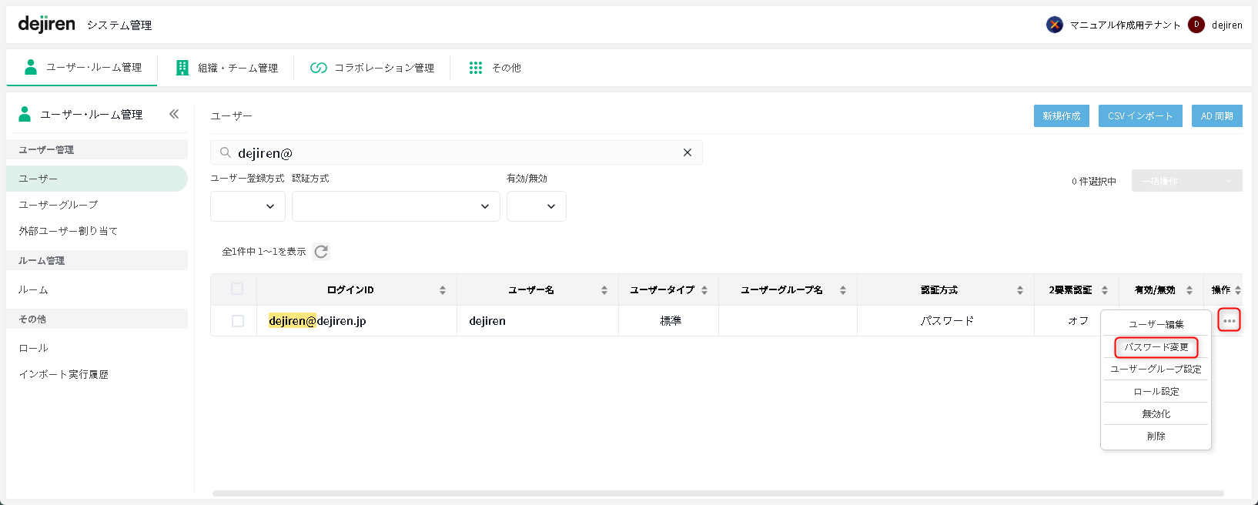Click the dejiren user avatar icon

click(1196, 25)
